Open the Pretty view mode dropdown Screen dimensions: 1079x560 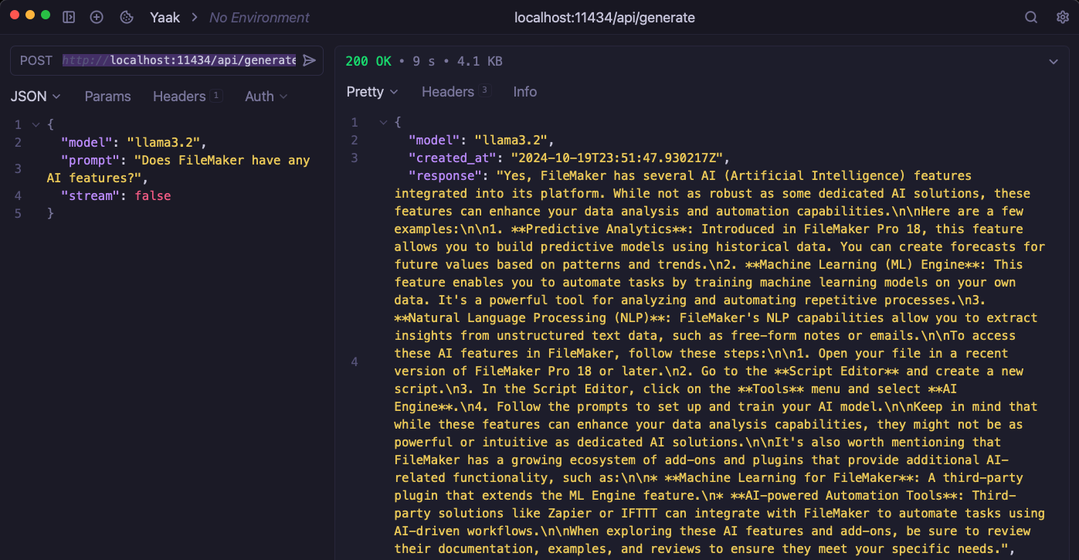coord(372,92)
